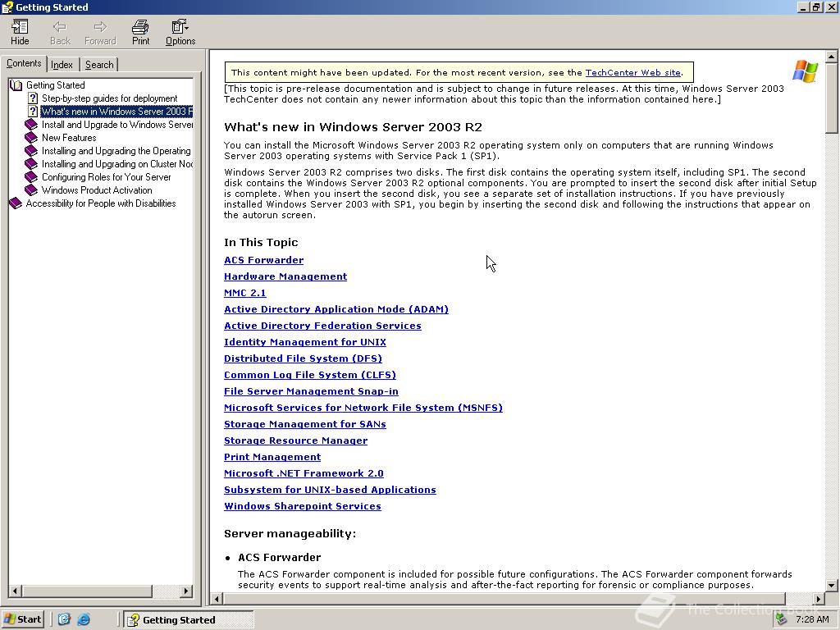
Task: Open Distributed File System (DFS) link
Action: [x=303, y=358]
